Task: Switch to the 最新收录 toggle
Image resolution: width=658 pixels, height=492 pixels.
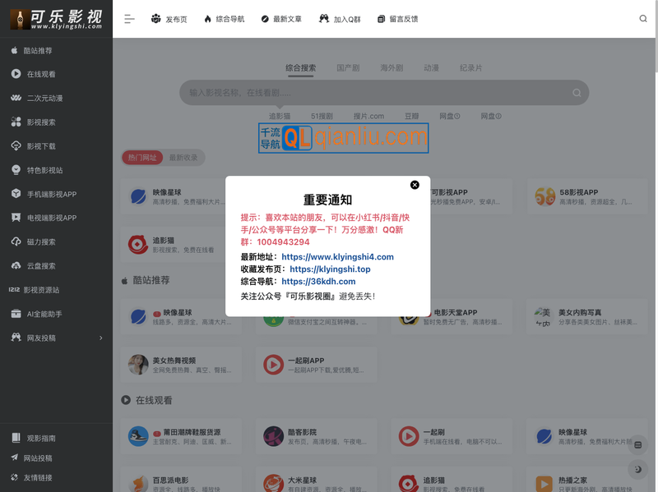Action: pos(183,158)
